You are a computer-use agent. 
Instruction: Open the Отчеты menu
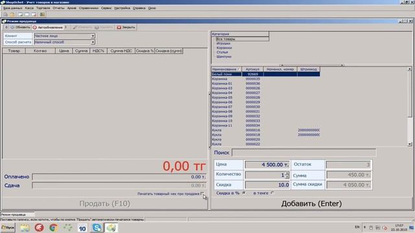[x=58, y=8]
